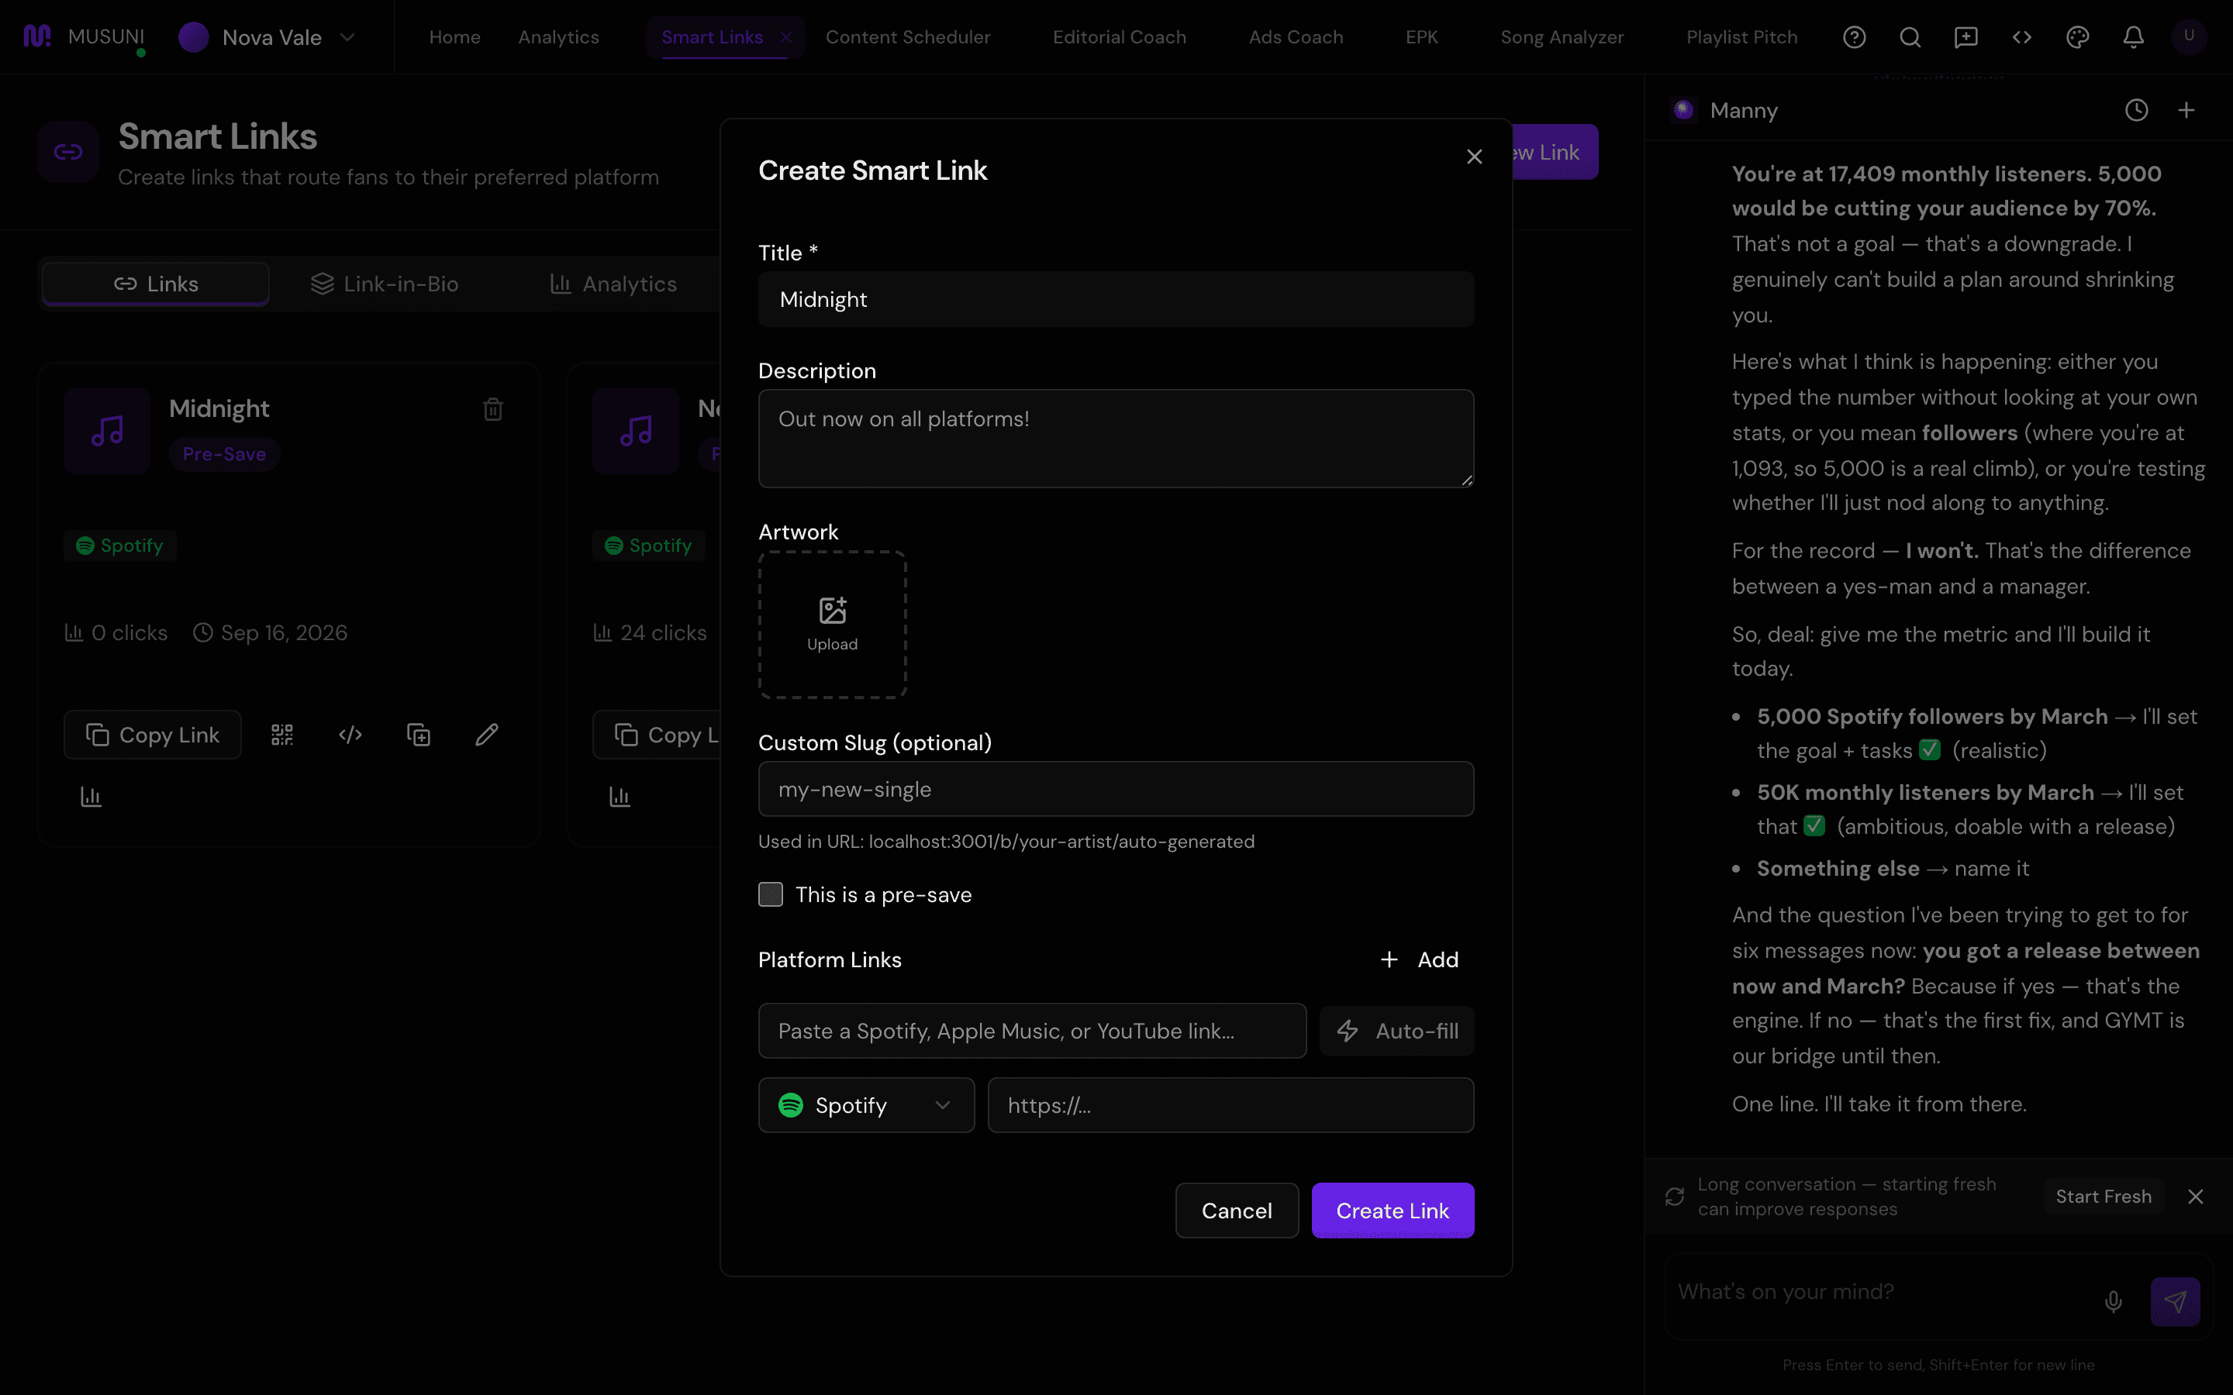Close the Create Smart Link dialog

point(1474,157)
